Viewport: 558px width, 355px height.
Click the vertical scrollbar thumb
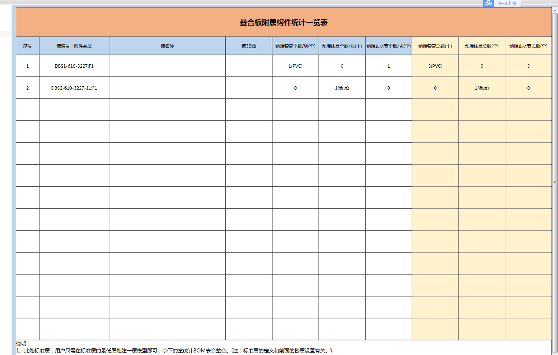click(x=555, y=183)
